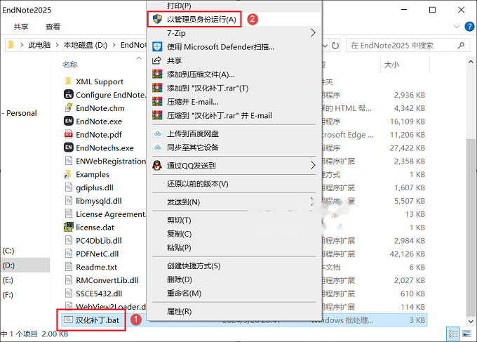Viewport: 477px width, 342px height.
Task: Click chevron after 此电脑 in breadcrumb
Action: [58, 45]
